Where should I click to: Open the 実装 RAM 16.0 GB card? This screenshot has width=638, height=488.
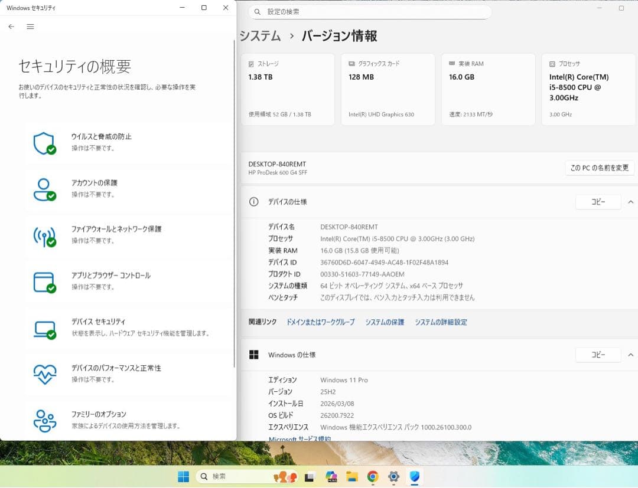[x=489, y=89]
